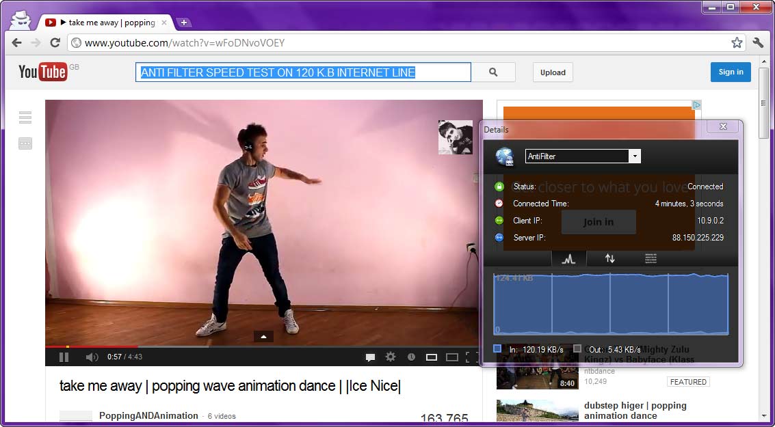Viewport: 775px width, 427px height.
Task: Click the address bar URL
Action: [185, 43]
